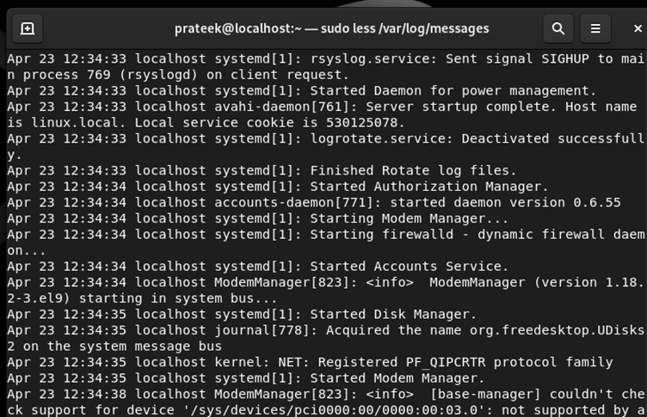Open the hamburger main menu
The height and width of the screenshot is (417, 647).
595,28
